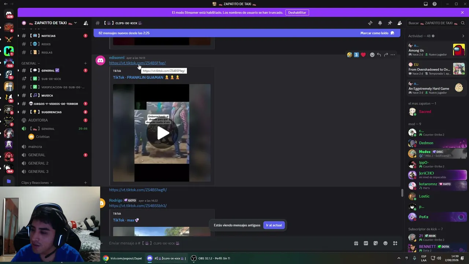Reply to edisonml's message

[x=379, y=55]
